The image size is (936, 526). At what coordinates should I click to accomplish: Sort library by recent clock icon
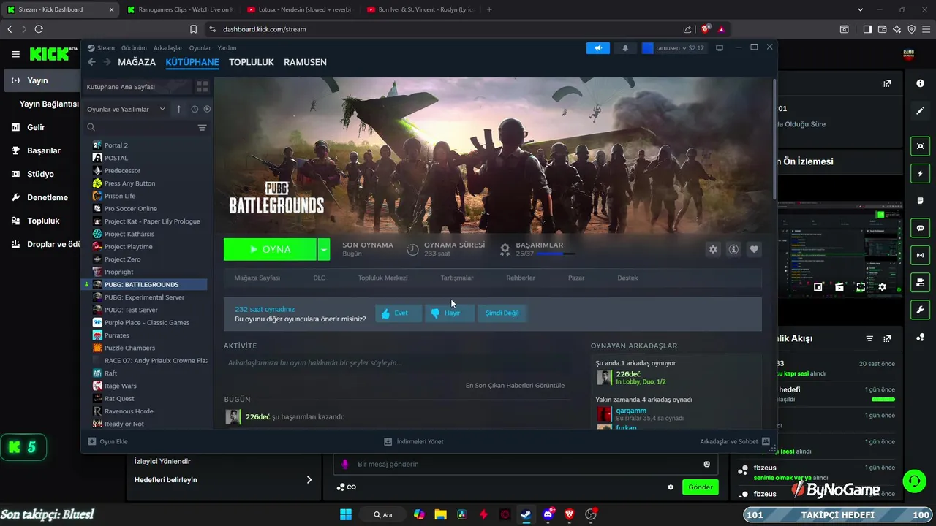[195, 109]
